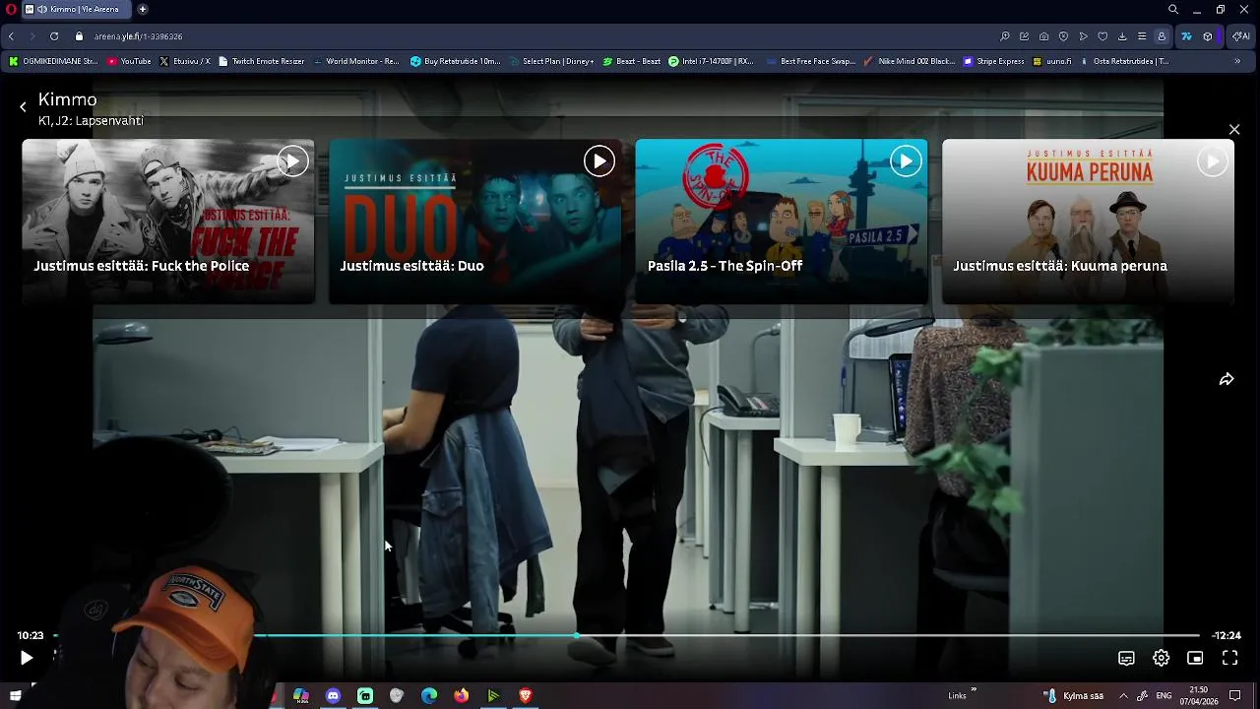Open the Twitch Emote Resizer bookmark
This screenshot has width=1260, height=709.
[x=261, y=61]
